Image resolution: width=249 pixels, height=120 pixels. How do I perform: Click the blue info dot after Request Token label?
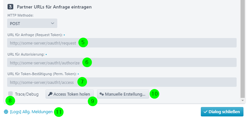[64, 35]
